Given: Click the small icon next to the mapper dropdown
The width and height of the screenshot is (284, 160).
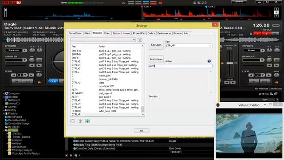Looking at the screenshot, I should [140, 40].
